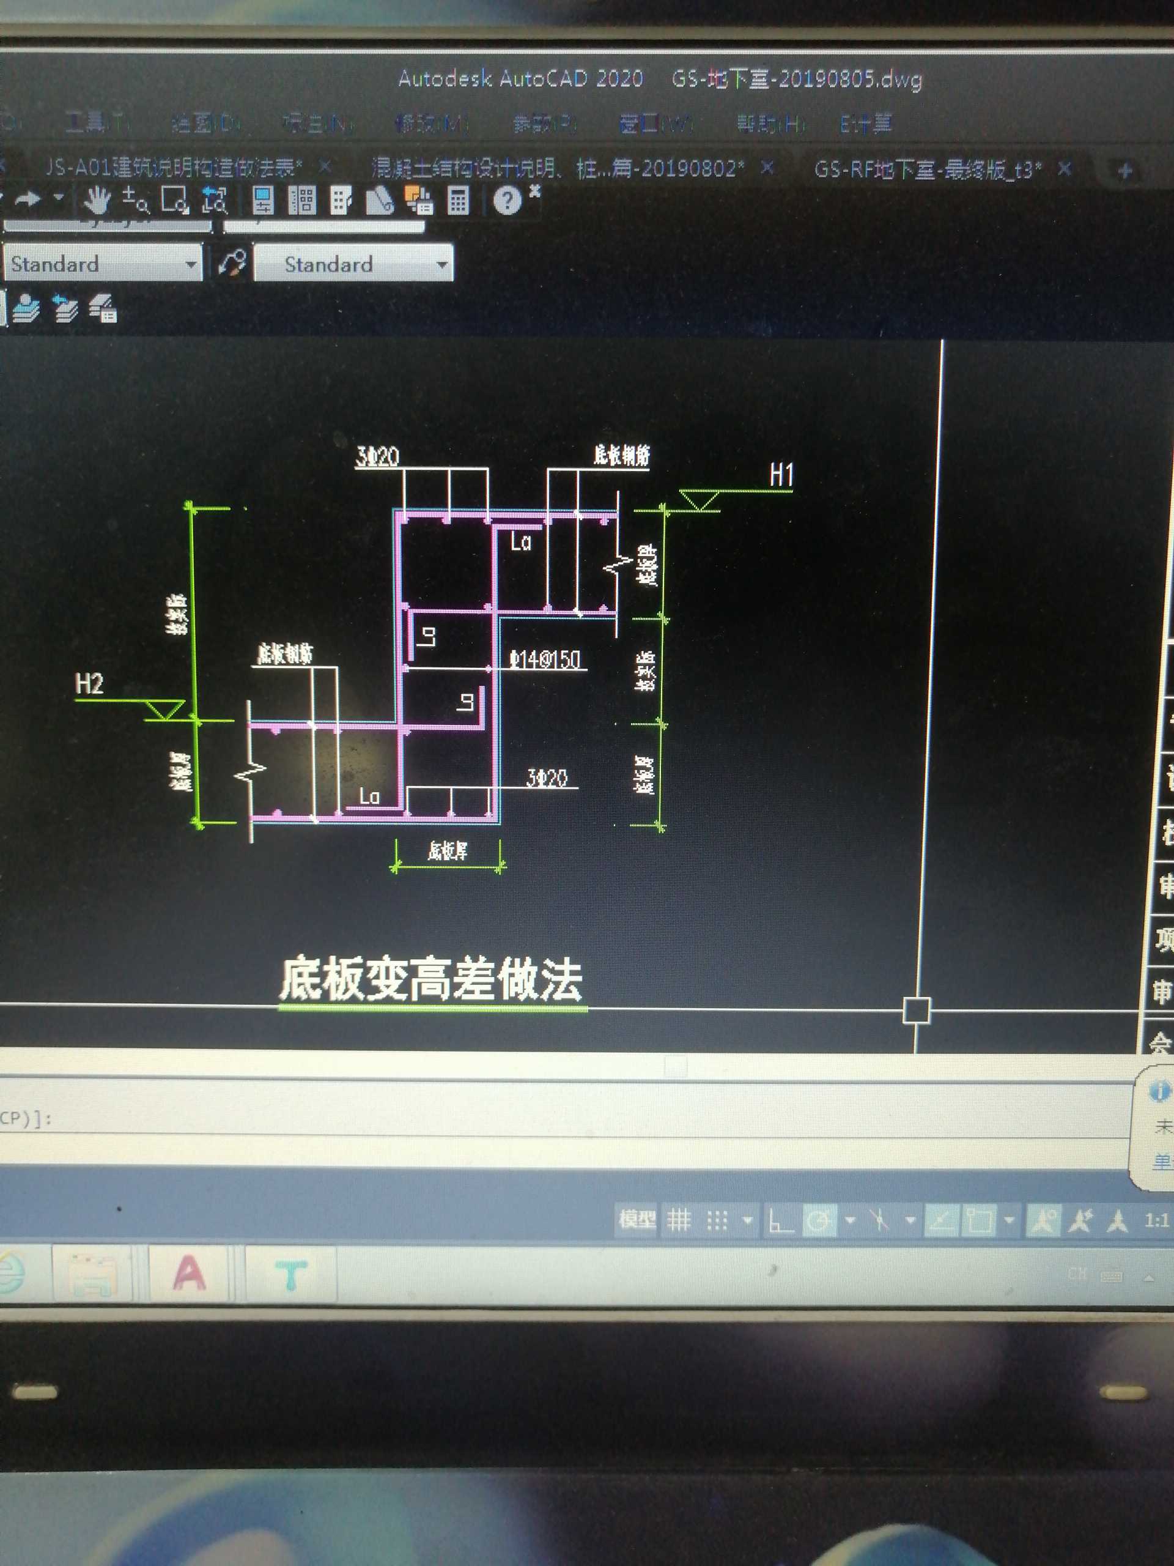Viewport: 1174px width, 1566px height.
Task: Select the Zoom Window tool
Action: click(174, 199)
